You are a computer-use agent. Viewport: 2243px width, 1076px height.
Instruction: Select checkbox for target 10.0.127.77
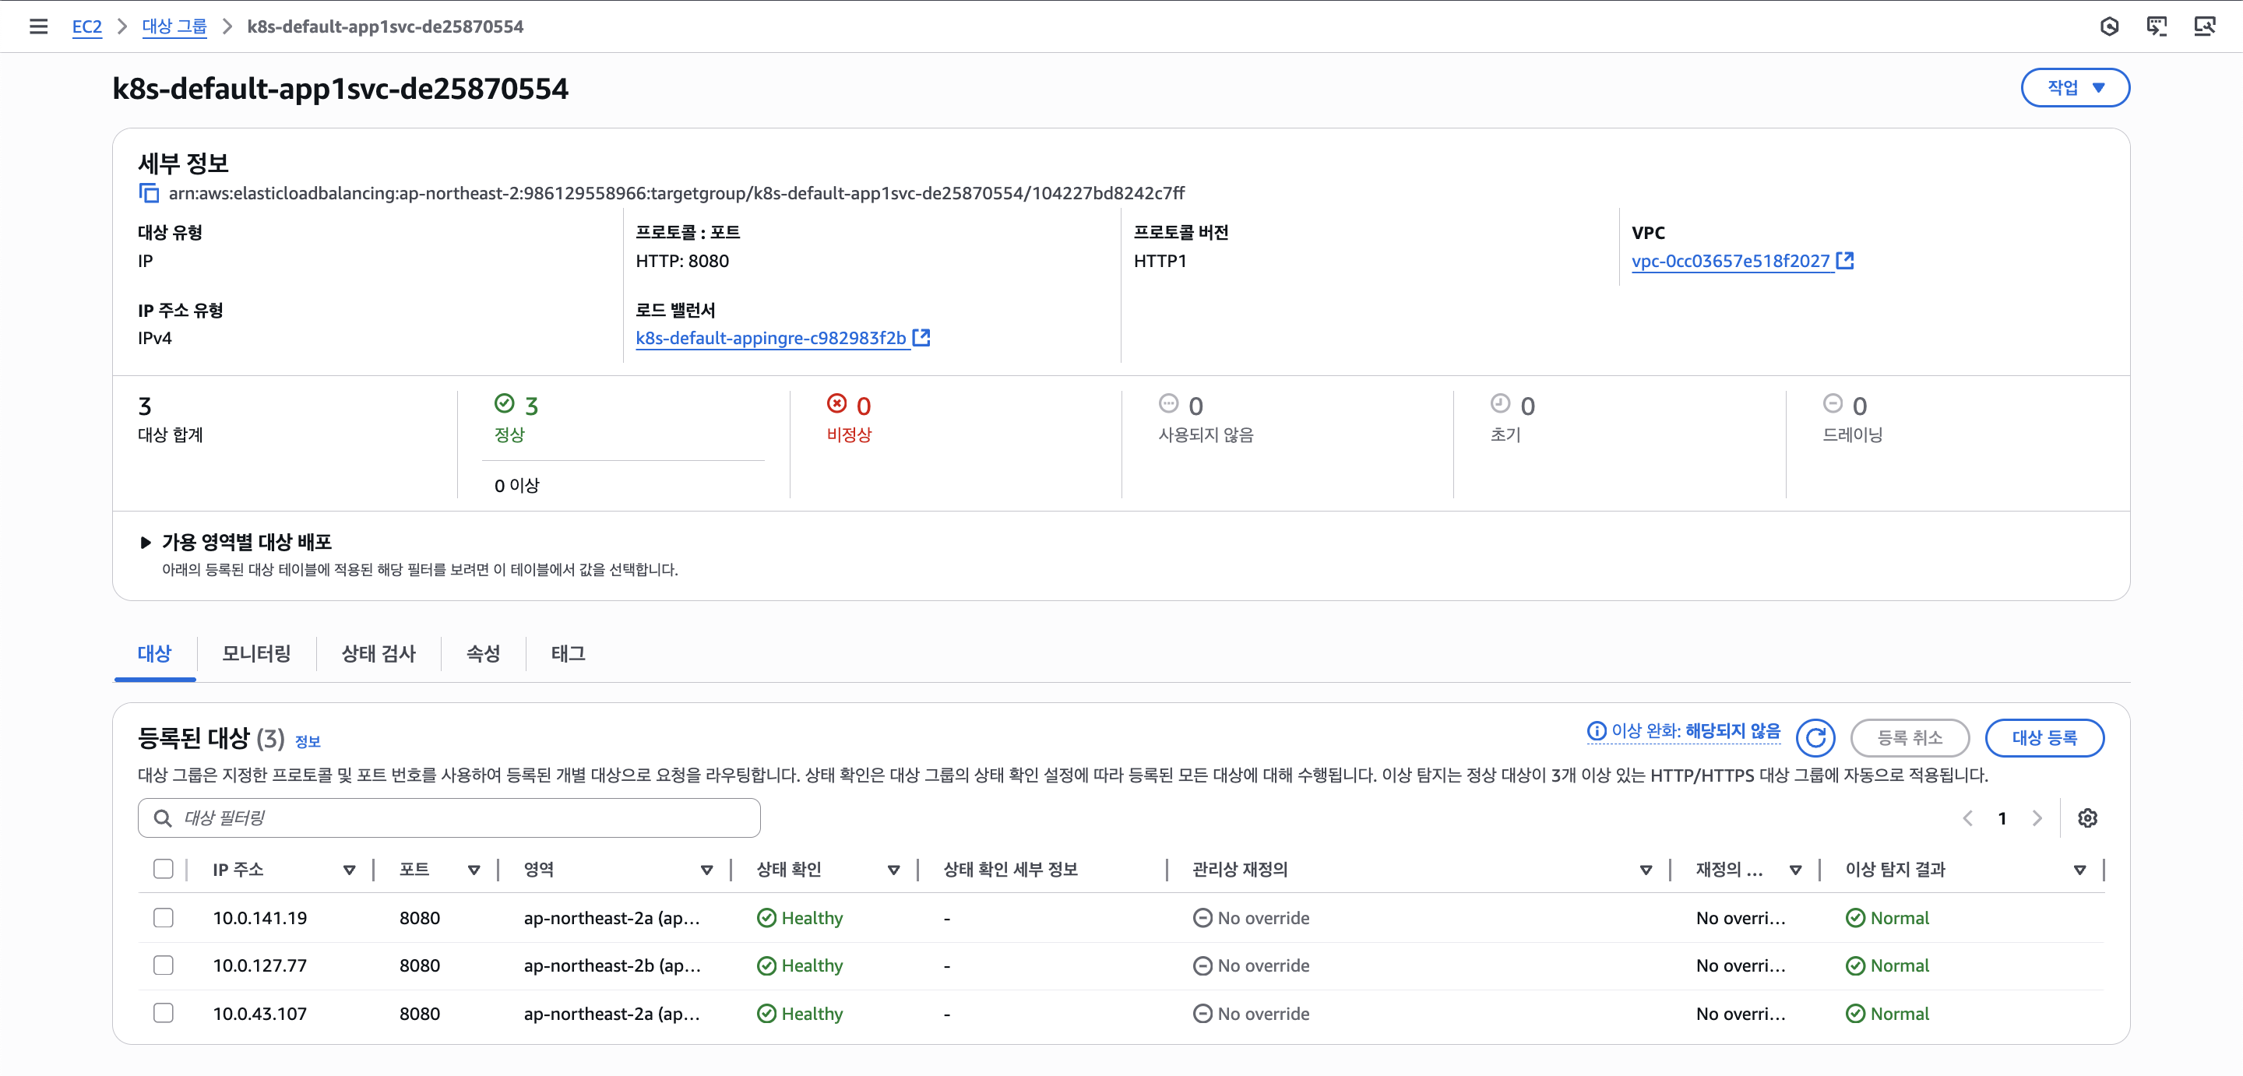pyautogui.click(x=163, y=965)
